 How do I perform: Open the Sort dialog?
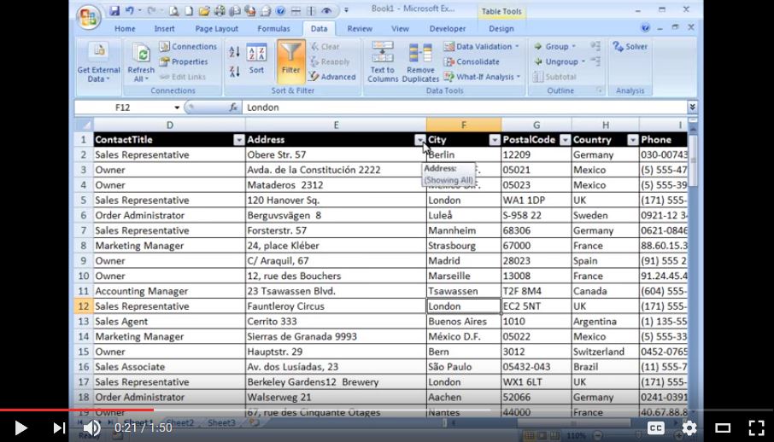(256, 60)
